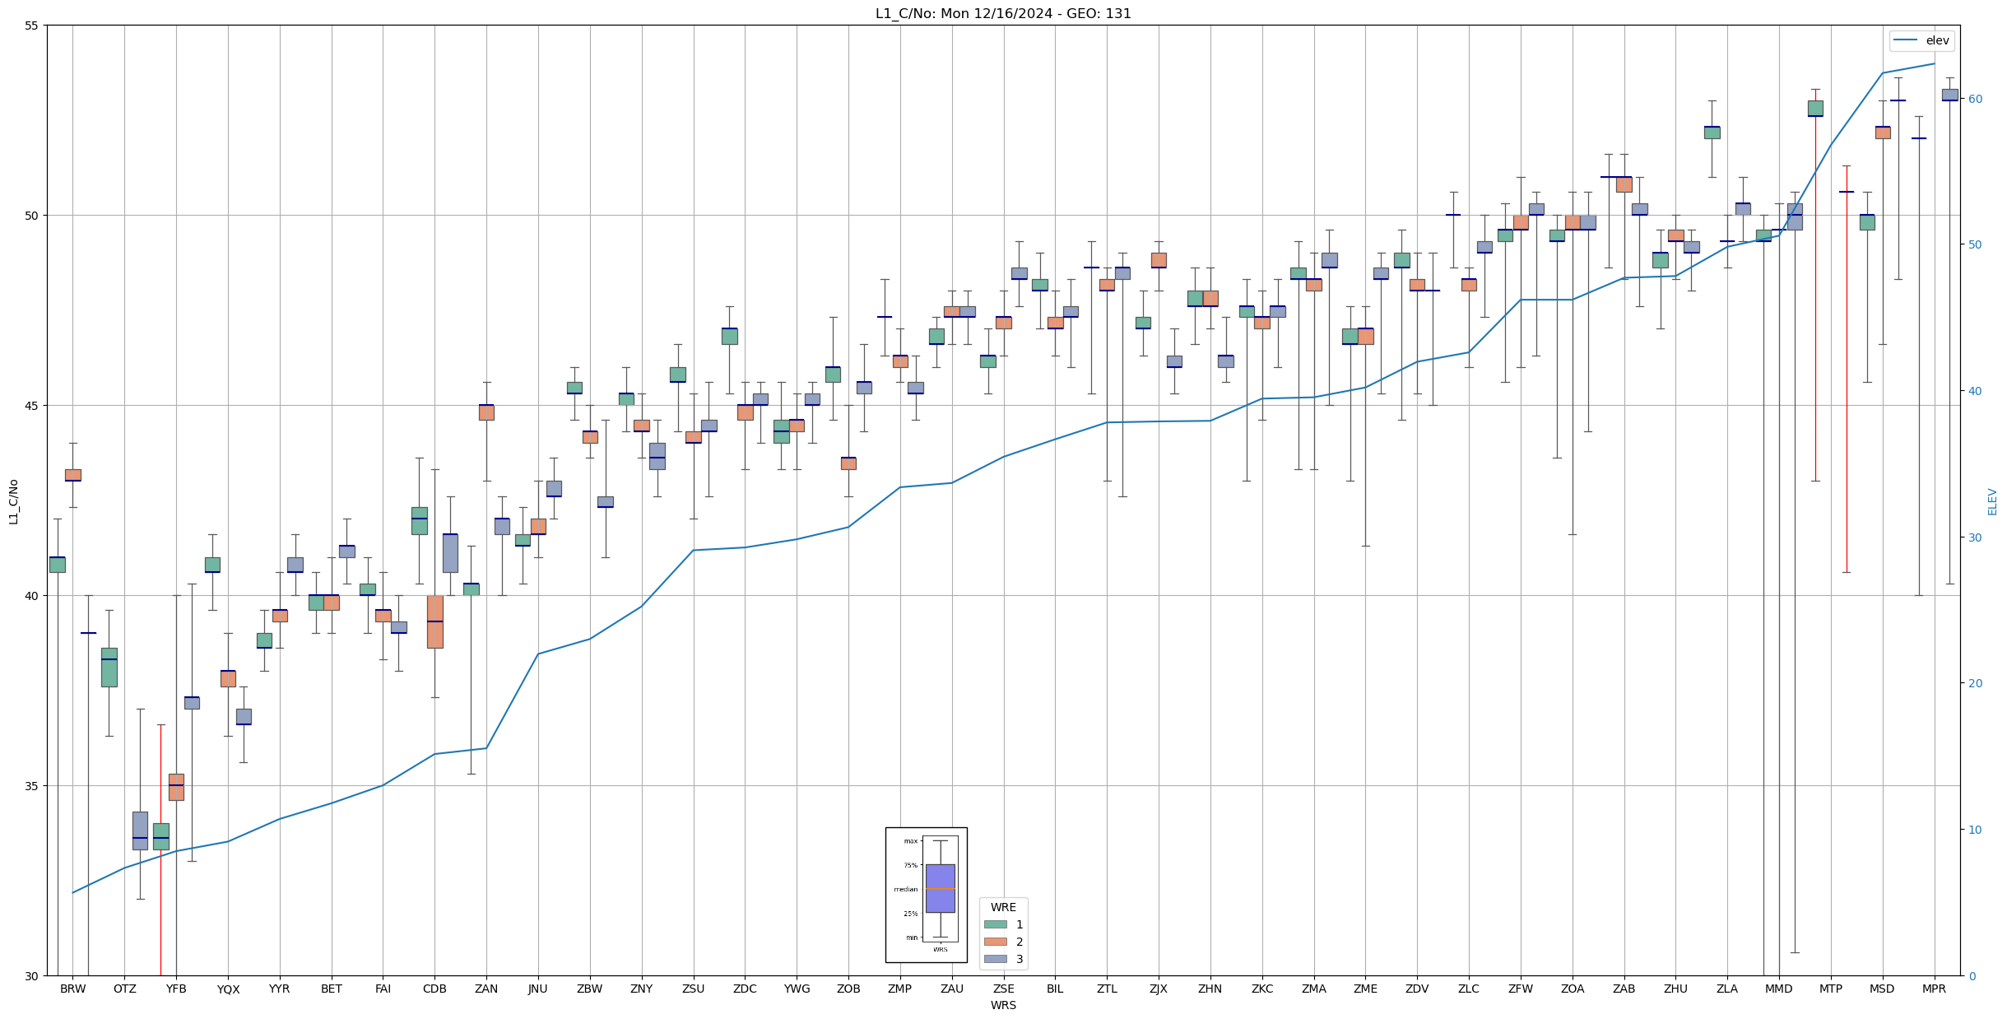Click the blue-gray WRE 3 legend swatch
The image size is (2007, 1019).
995,960
